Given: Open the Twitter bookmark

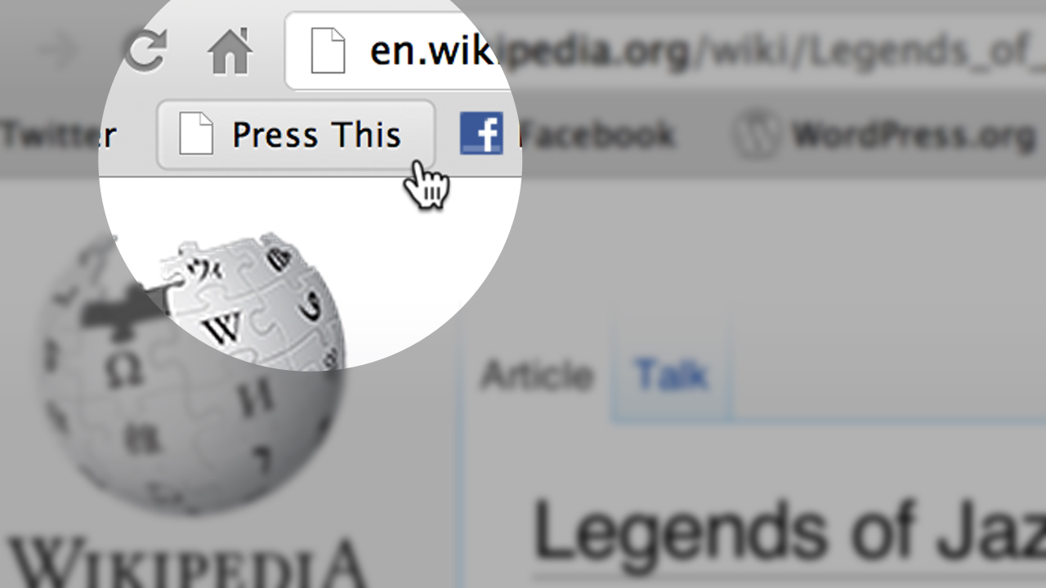Looking at the screenshot, I should tap(57, 135).
